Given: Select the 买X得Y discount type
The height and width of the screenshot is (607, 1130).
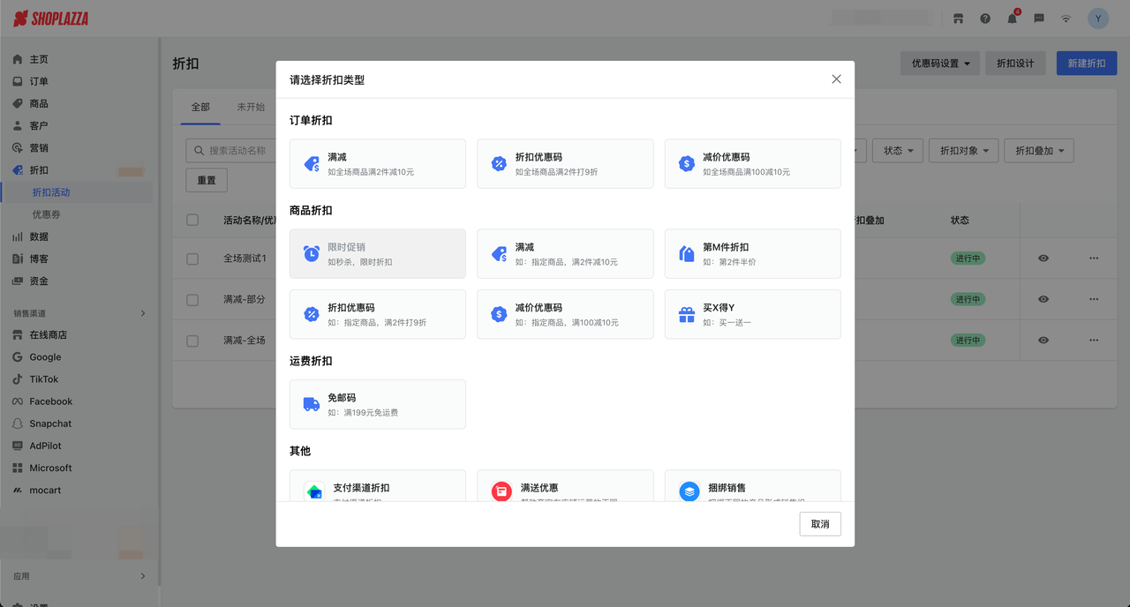Looking at the screenshot, I should click(752, 314).
